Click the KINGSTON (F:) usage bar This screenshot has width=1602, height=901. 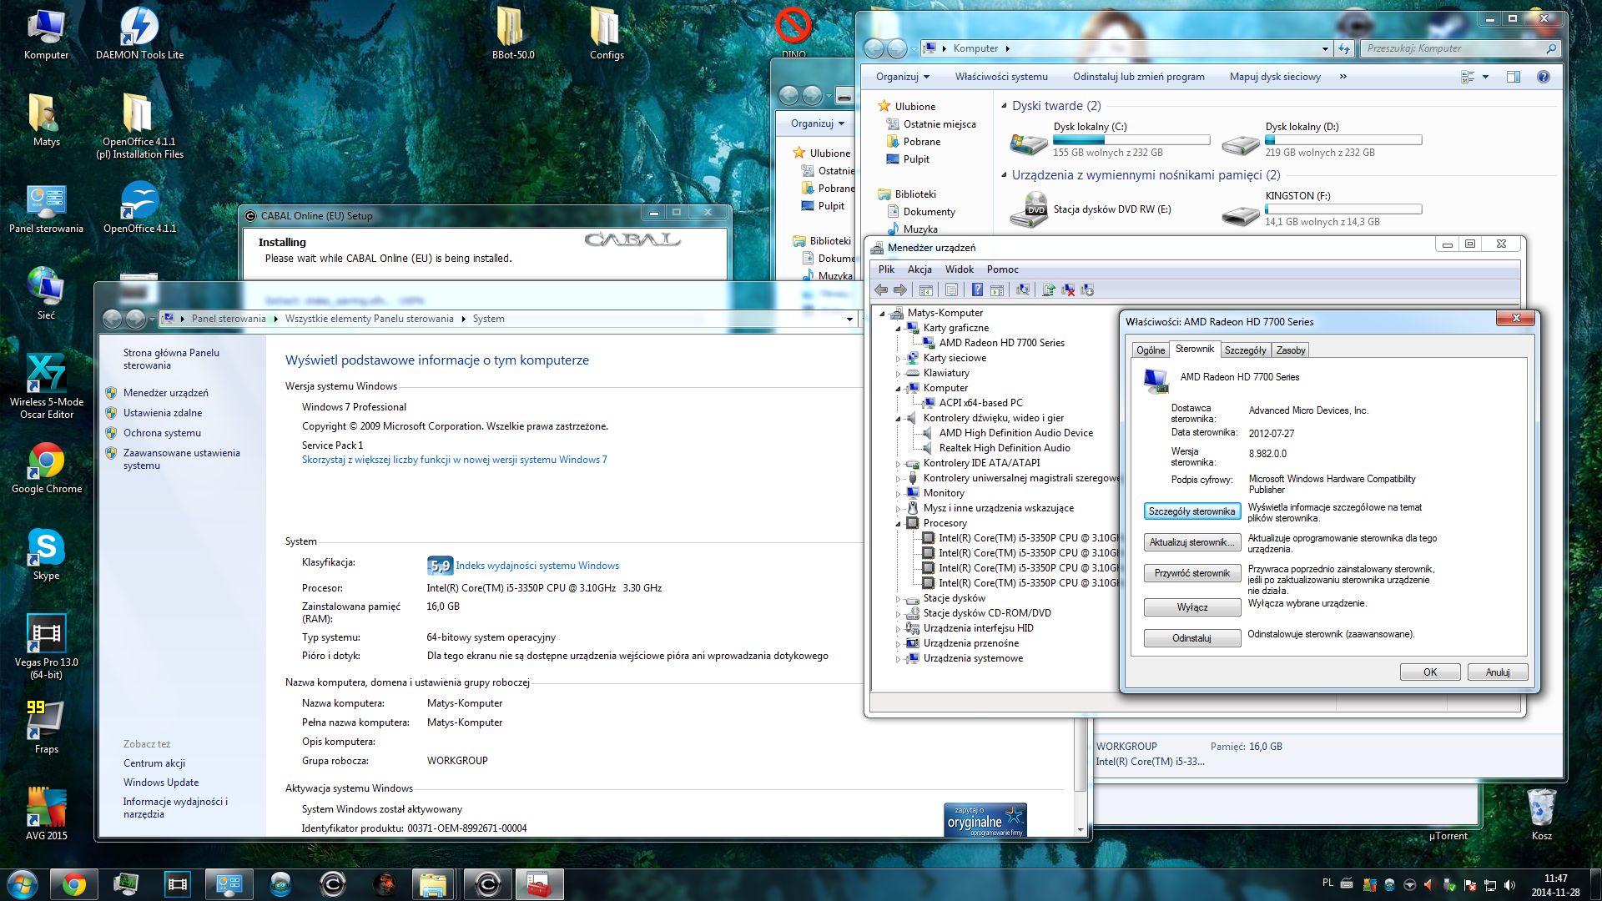coord(1343,209)
